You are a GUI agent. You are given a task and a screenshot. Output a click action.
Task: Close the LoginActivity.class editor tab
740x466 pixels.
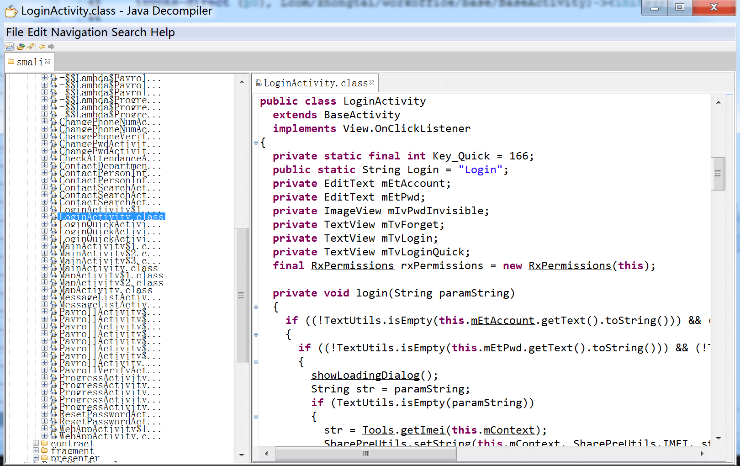[x=372, y=82]
